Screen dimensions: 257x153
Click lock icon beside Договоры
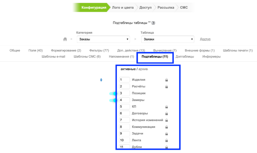[166, 114]
